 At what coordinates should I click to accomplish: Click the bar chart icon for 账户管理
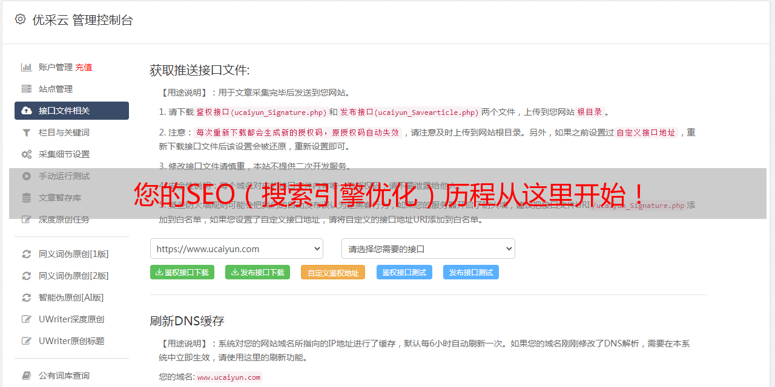[x=27, y=67]
